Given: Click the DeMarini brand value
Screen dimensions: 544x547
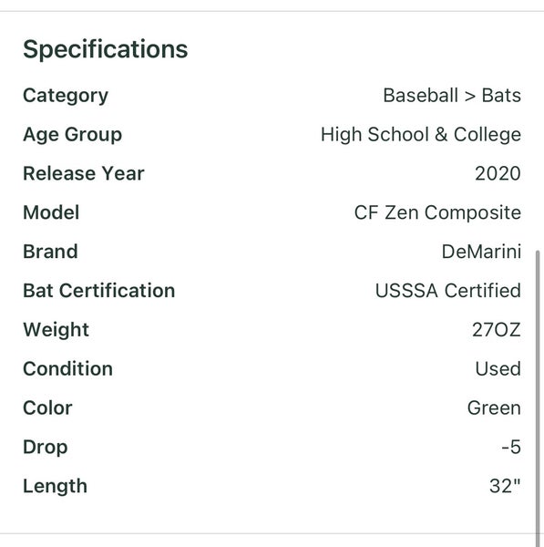Looking at the screenshot, I should pos(481,252).
